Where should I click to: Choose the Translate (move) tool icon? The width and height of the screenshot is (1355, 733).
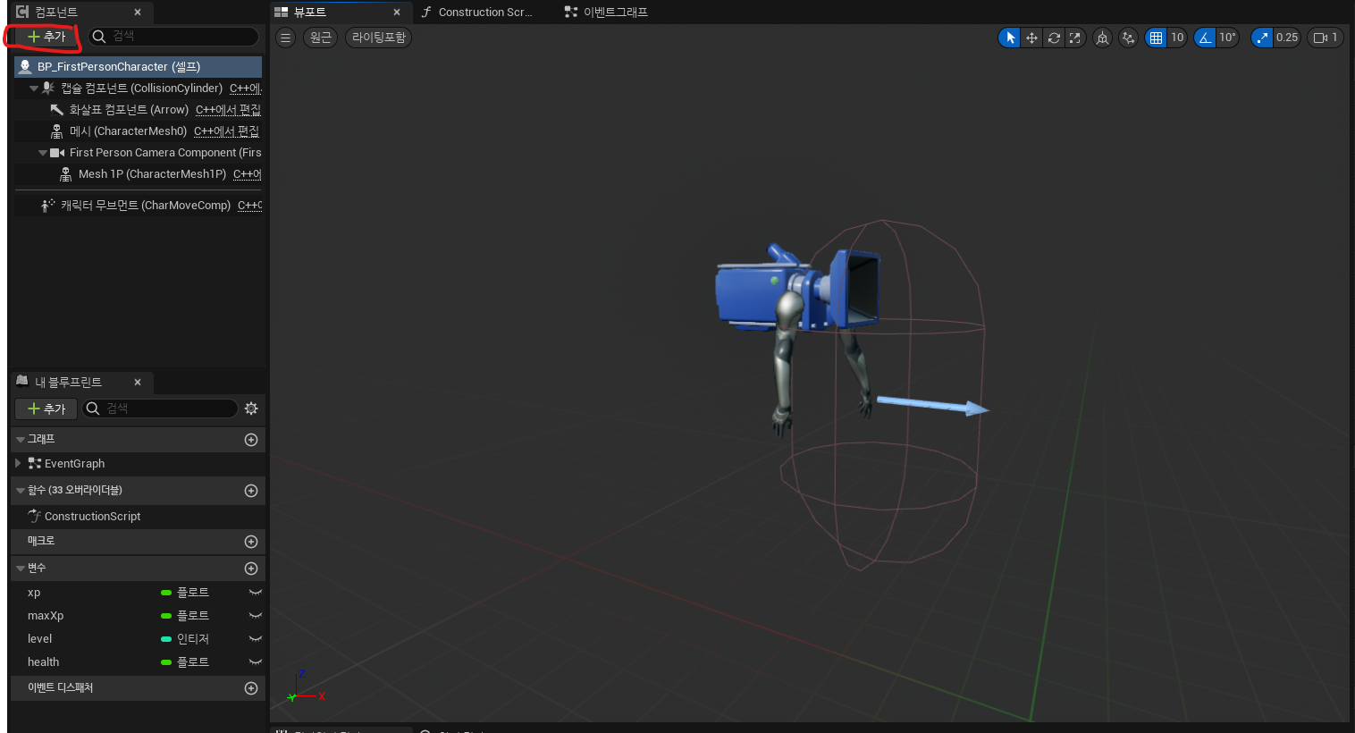pos(1031,38)
